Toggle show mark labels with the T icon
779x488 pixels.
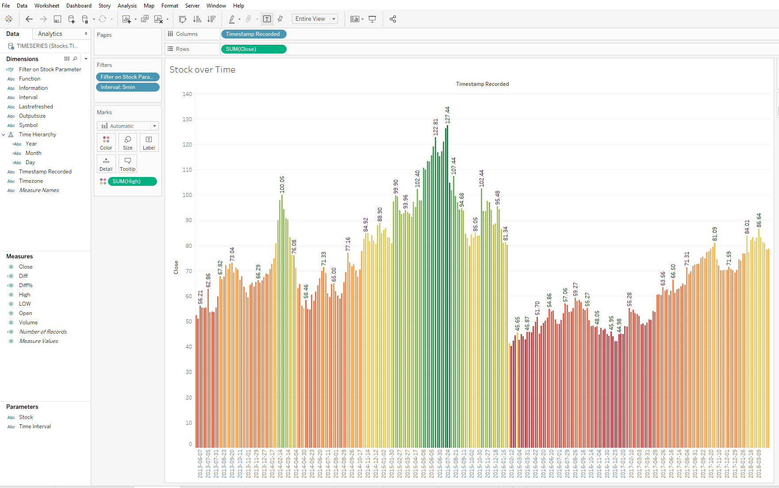[x=267, y=19]
